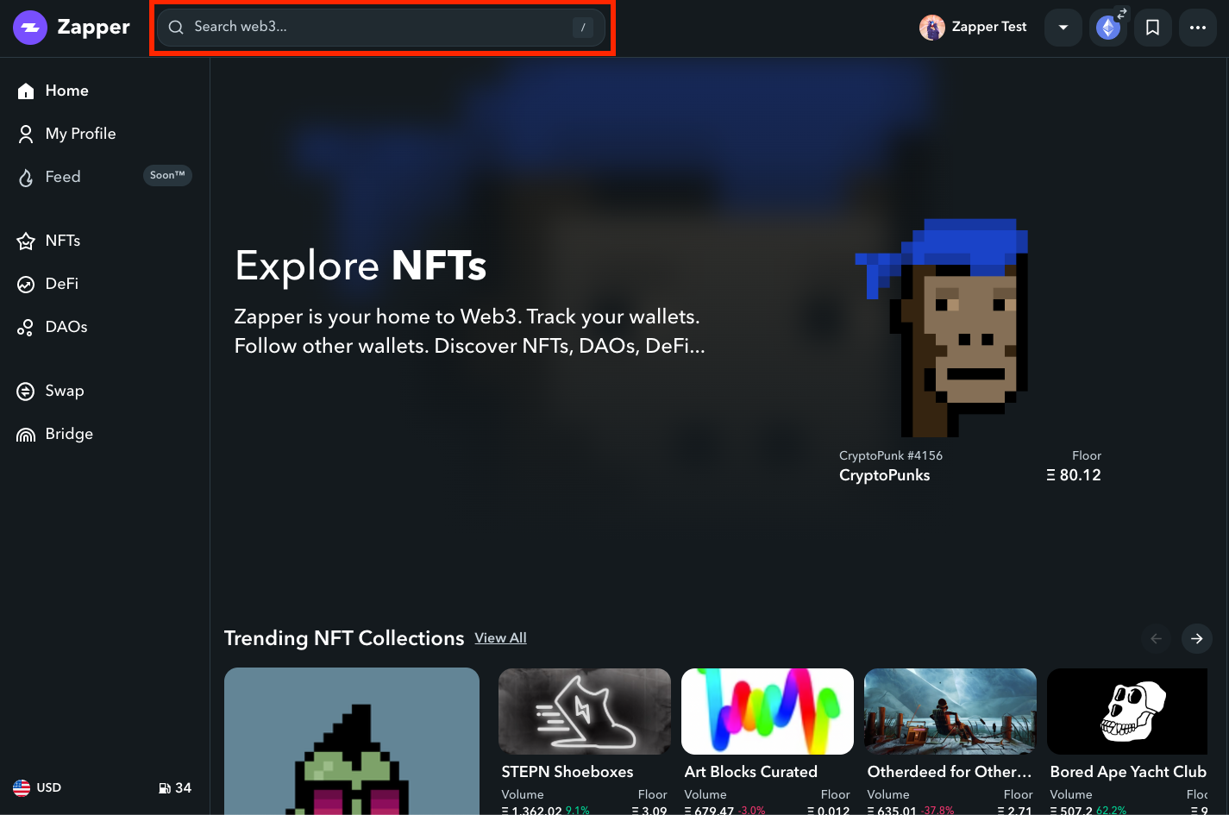Click the previous arrow in Trending carousel
This screenshot has height=815, width=1229.
click(x=1157, y=638)
